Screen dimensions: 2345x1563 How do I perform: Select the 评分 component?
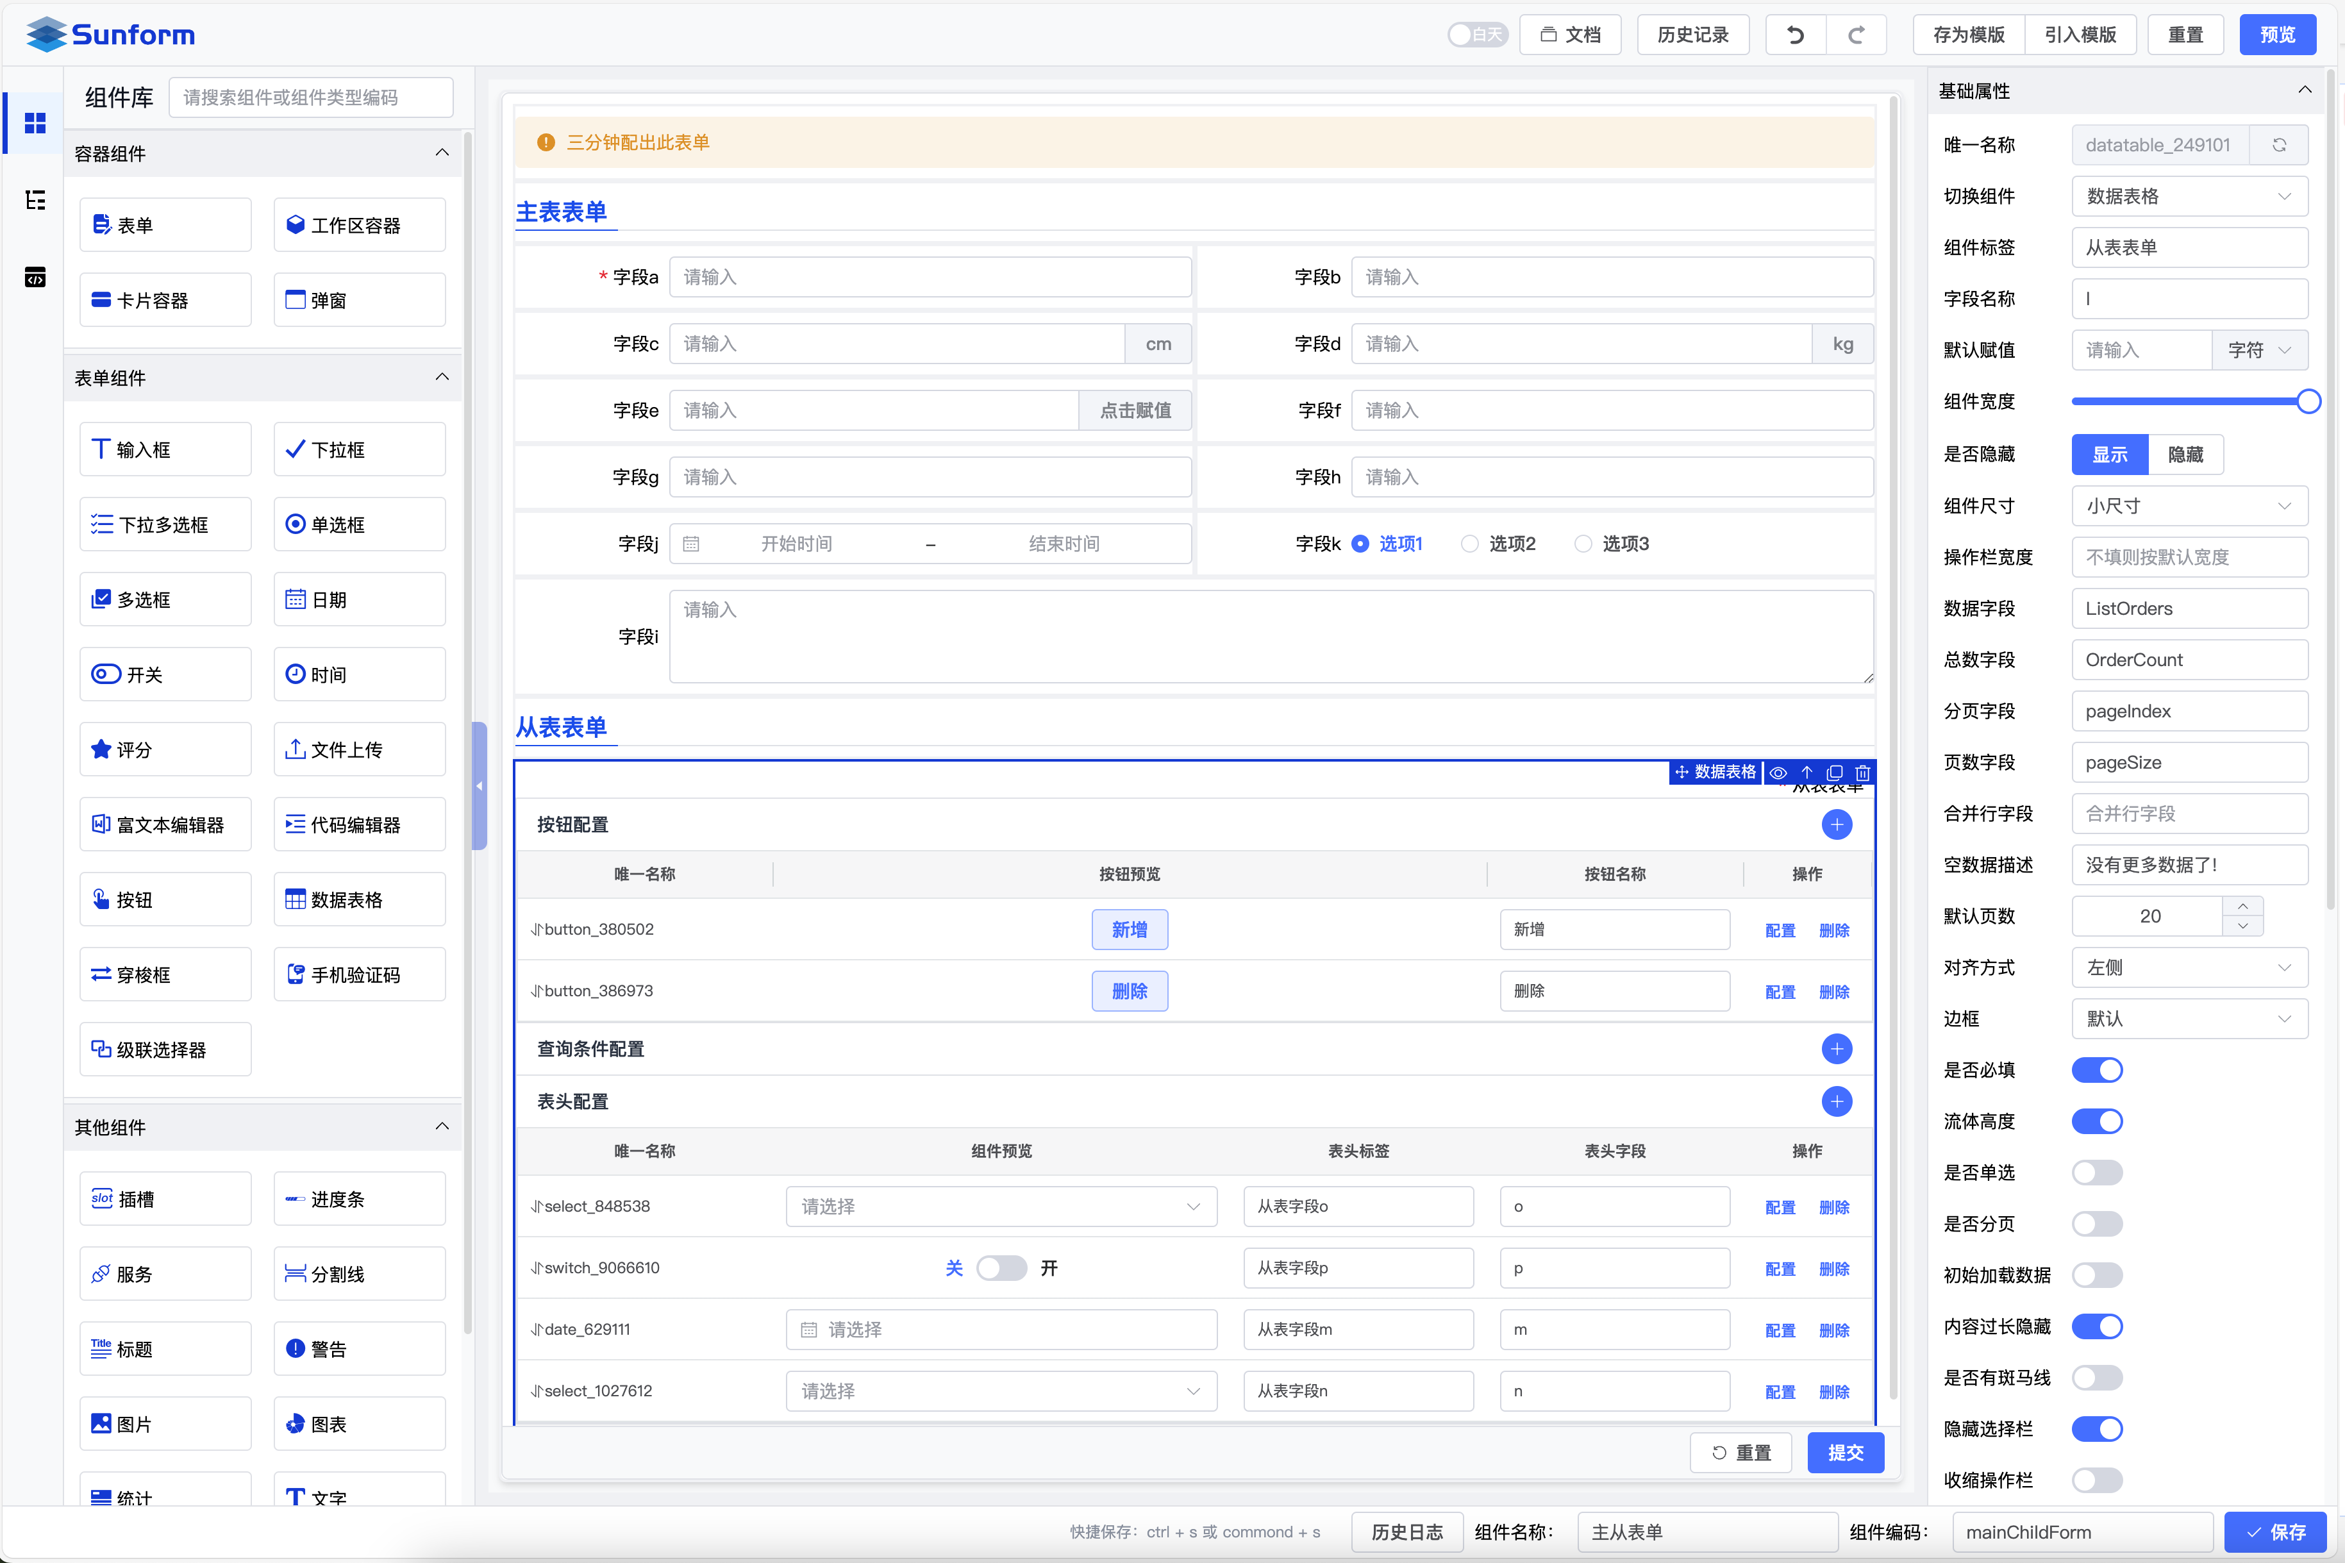[165, 749]
